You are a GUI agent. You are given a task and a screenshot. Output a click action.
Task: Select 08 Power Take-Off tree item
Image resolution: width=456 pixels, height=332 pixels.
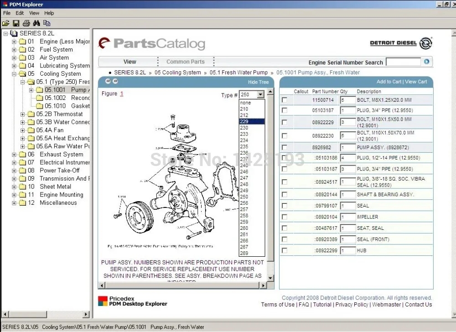53,171
